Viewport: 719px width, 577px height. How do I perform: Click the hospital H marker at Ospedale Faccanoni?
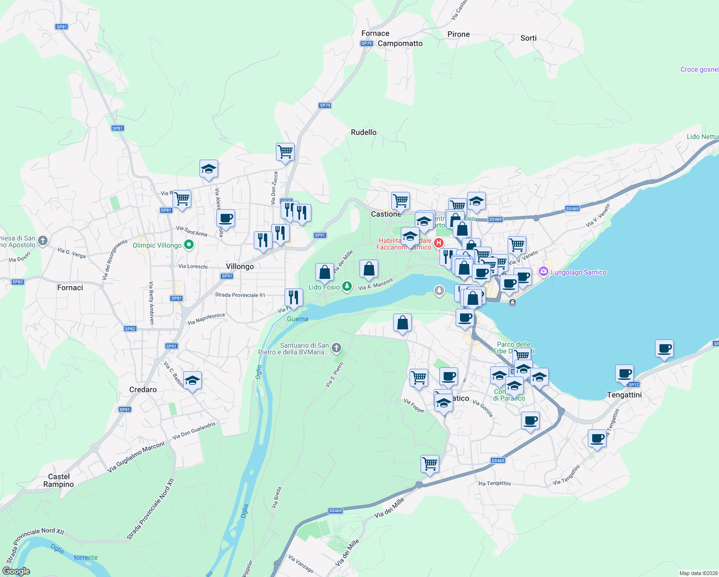tap(438, 243)
